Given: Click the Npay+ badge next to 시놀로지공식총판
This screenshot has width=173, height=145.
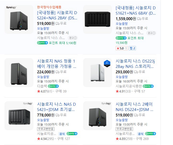Looking at the screenshot, I should 148,86.
